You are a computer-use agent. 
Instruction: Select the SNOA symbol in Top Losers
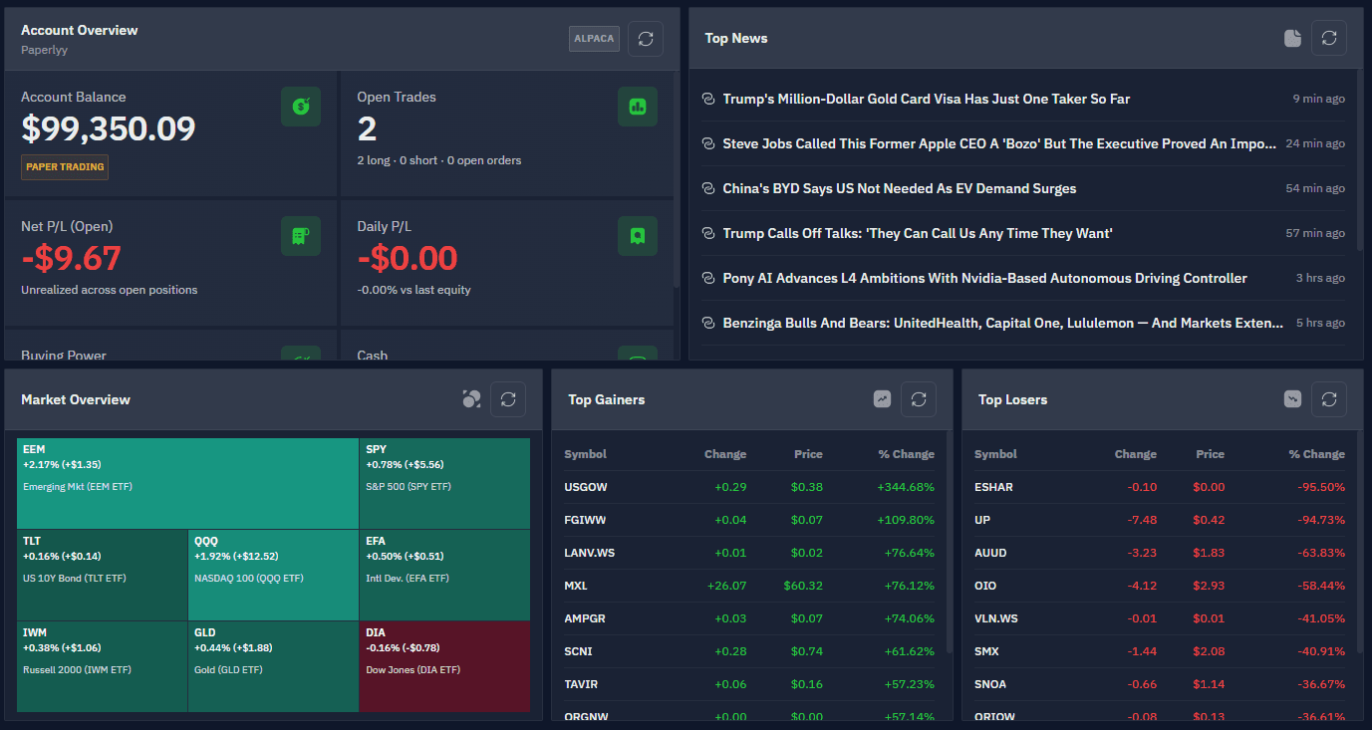point(990,684)
